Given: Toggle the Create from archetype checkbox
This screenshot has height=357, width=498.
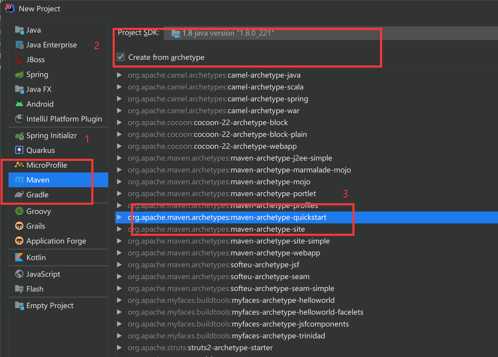Looking at the screenshot, I should 121,57.
